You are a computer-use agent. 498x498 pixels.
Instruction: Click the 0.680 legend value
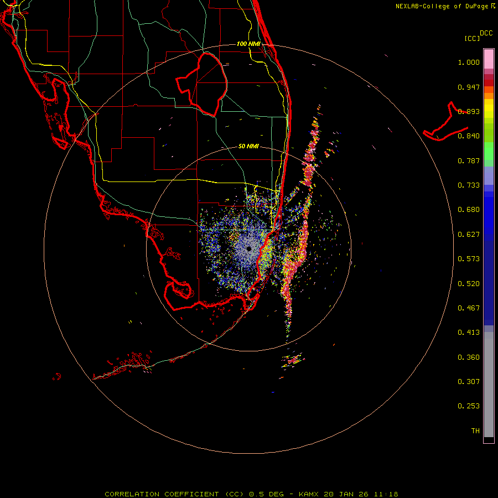click(x=469, y=210)
